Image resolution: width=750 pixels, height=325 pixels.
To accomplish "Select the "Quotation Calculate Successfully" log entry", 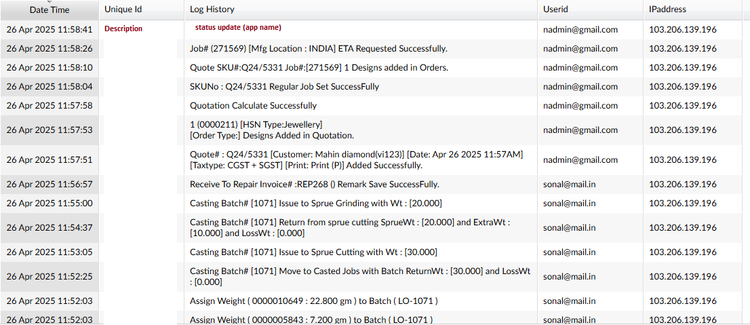I will pyautogui.click(x=253, y=106).
